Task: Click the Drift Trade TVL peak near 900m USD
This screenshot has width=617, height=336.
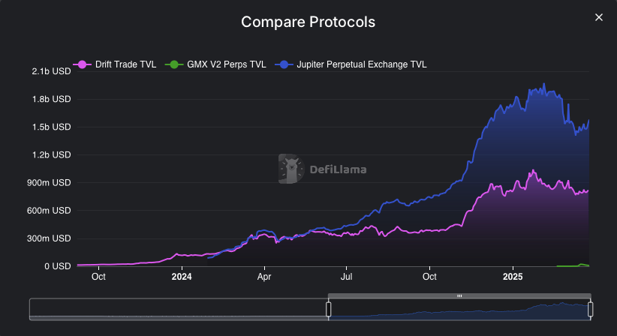Action: [x=533, y=170]
